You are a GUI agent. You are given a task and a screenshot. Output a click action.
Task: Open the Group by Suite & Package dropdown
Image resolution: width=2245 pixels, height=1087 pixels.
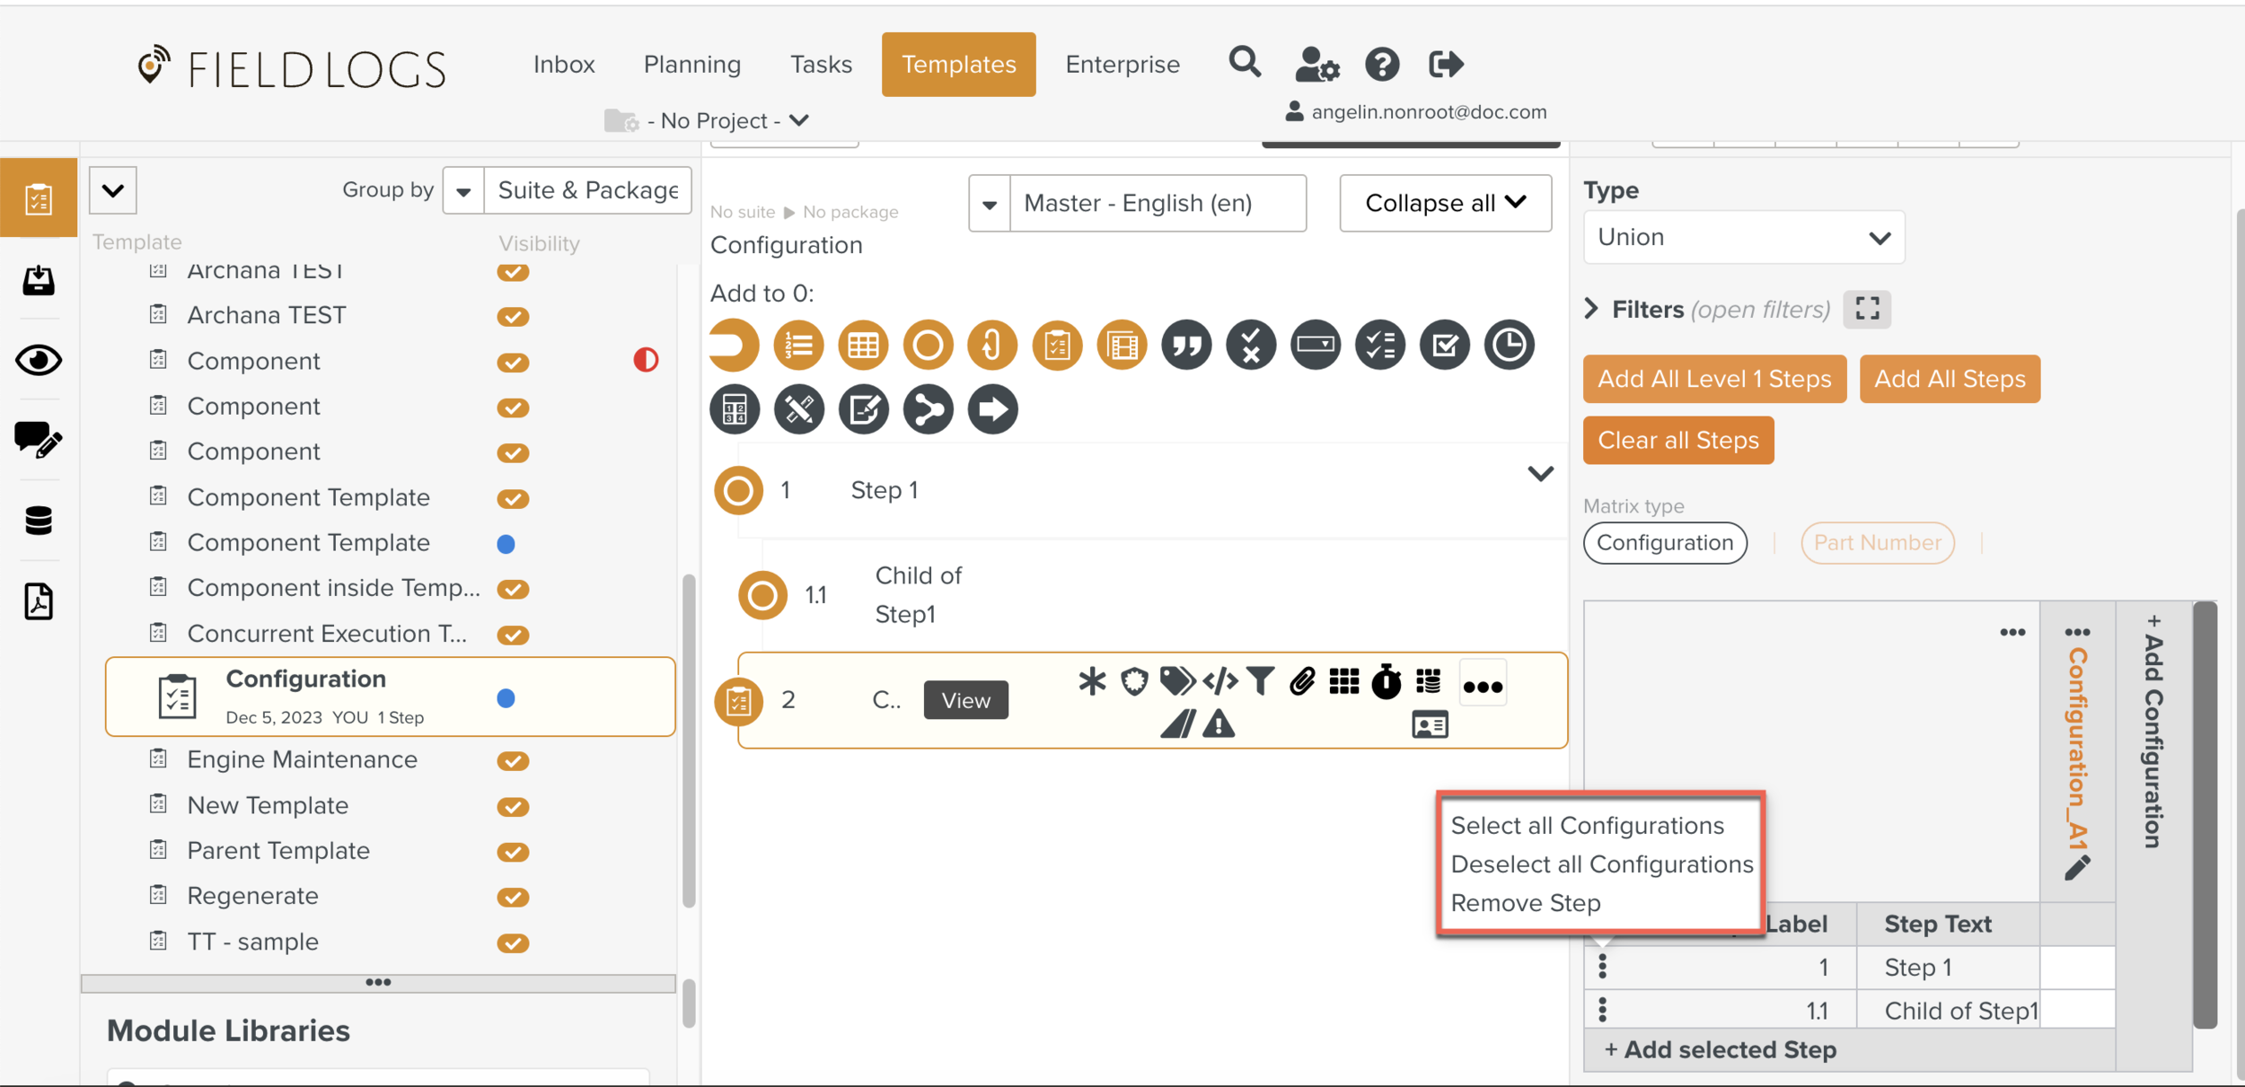567,190
